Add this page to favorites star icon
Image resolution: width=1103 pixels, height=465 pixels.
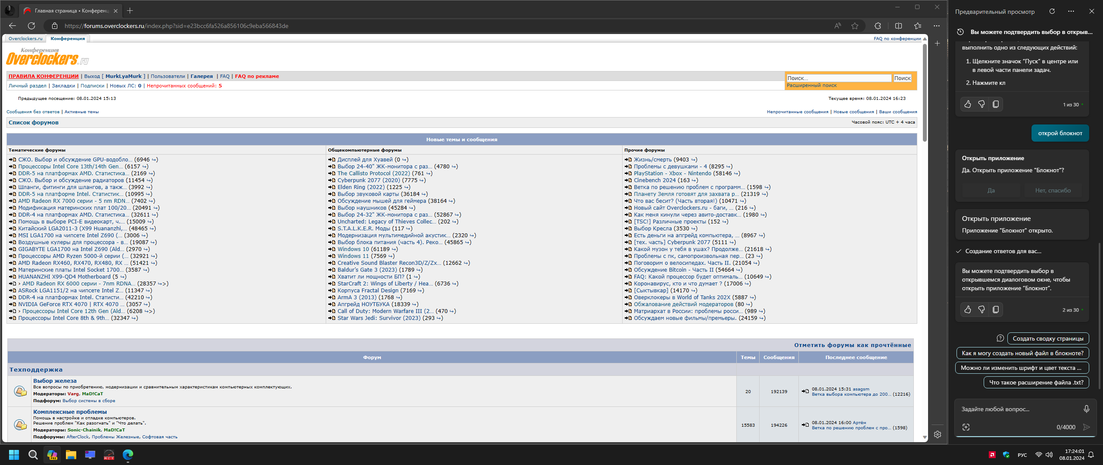[855, 26]
